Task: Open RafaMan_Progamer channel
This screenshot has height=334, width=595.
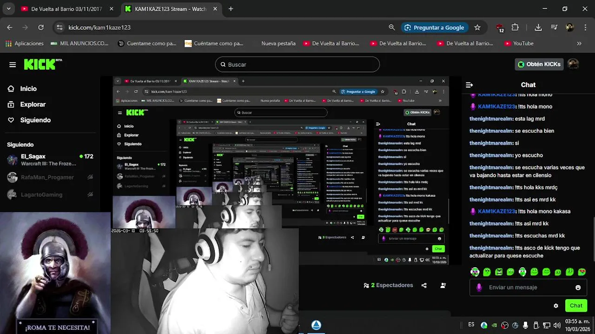Action: (x=50, y=177)
